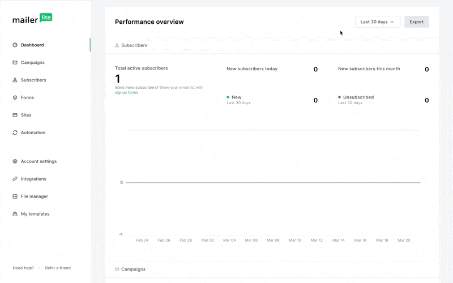Click the File manager image icon
453x283 pixels.
coord(15,197)
